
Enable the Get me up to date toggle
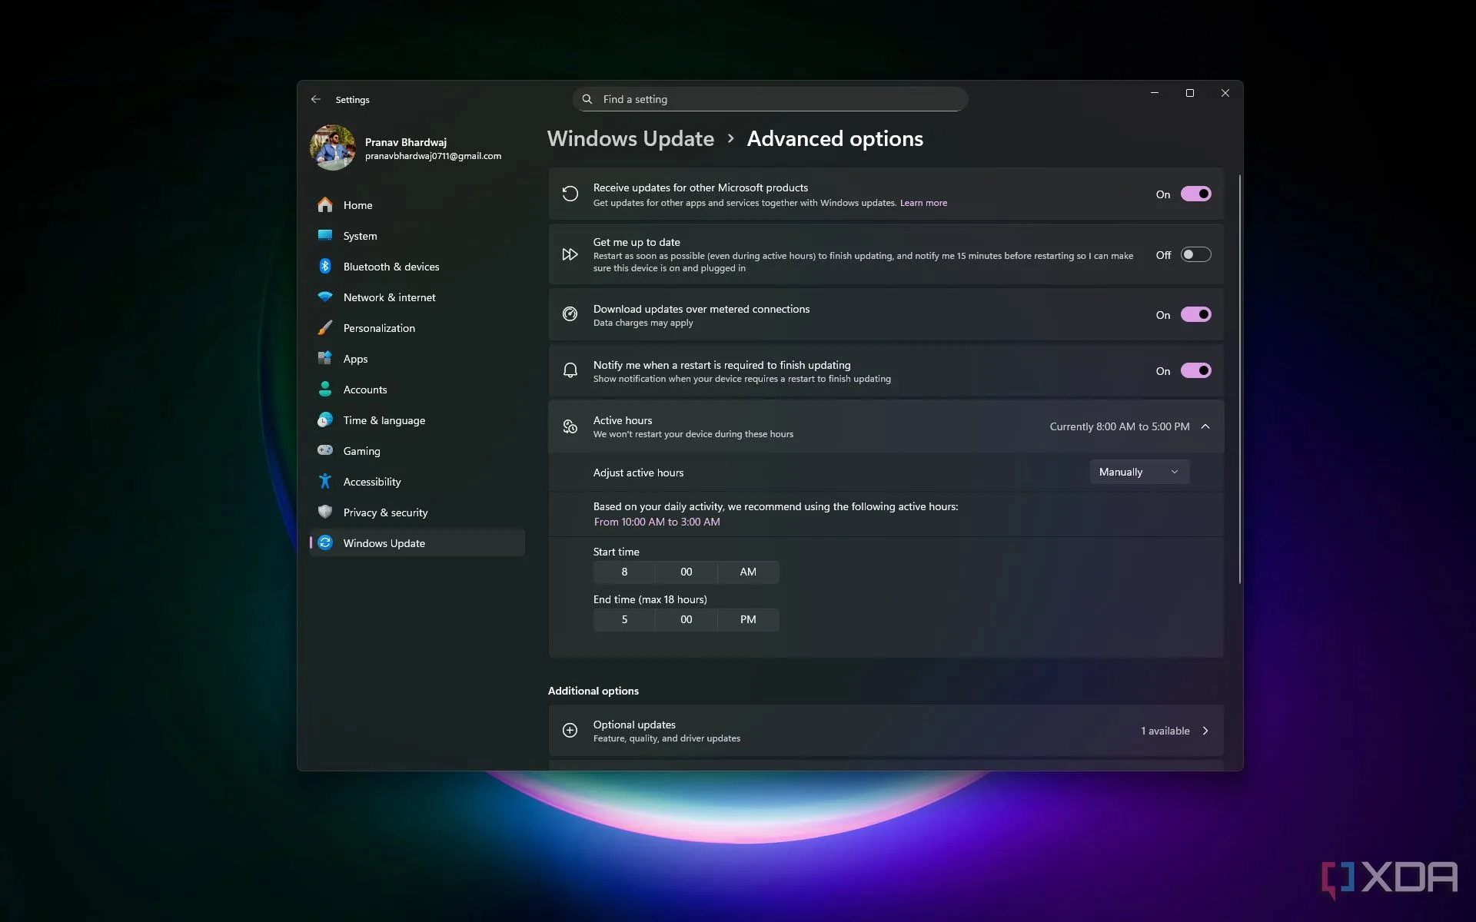click(x=1195, y=254)
